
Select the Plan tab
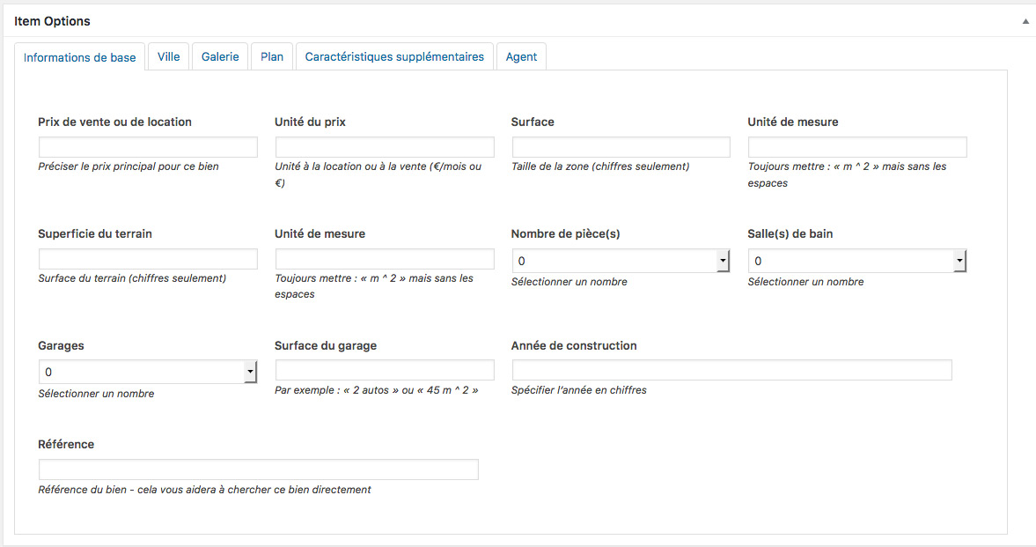(272, 56)
